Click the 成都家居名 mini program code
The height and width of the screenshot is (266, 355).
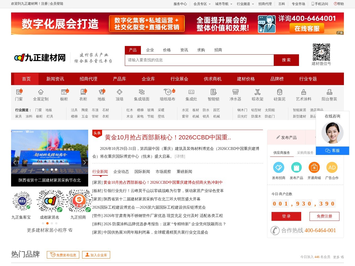pos(50,201)
